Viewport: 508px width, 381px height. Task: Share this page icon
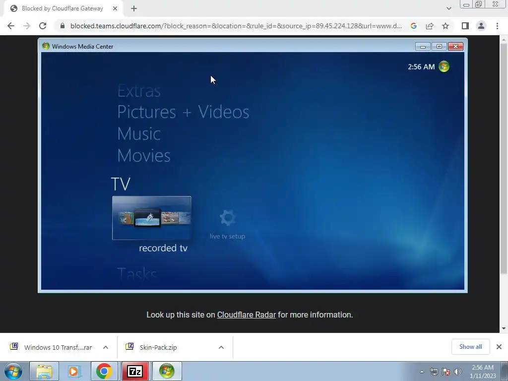pos(430,26)
